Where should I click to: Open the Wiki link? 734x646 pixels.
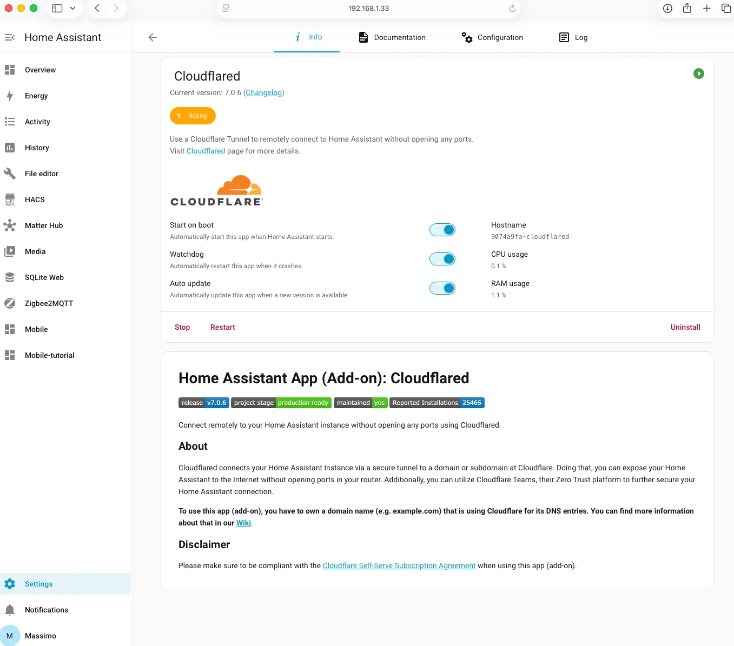pos(243,523)
